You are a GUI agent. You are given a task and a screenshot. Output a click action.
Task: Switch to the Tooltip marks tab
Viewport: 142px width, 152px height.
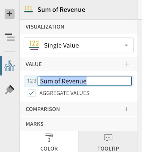[x=108, y=141]
